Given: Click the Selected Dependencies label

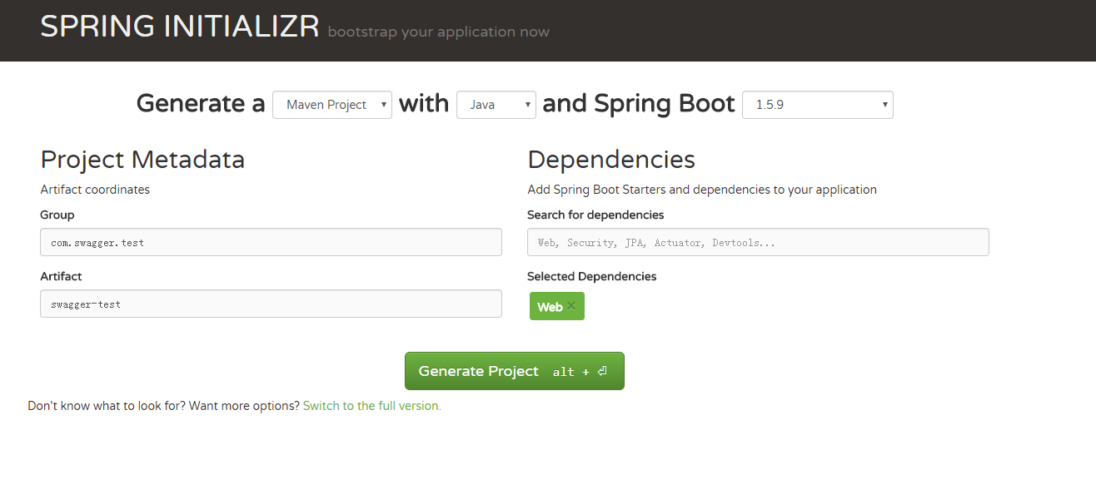Looking at the screenshot, I should coord(592,276).
